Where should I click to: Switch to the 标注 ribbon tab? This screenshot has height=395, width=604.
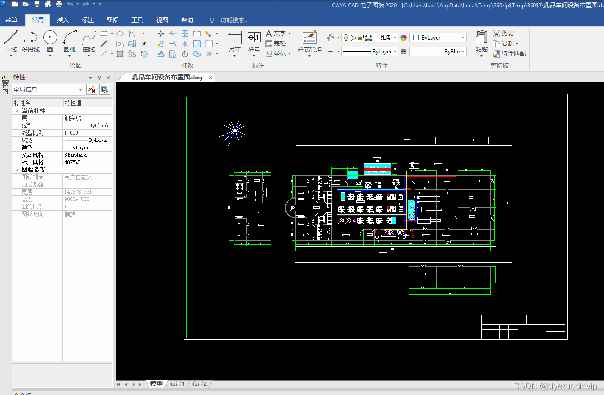tap(88, 20)
